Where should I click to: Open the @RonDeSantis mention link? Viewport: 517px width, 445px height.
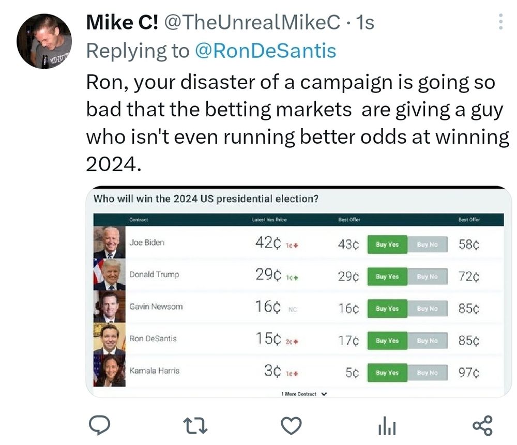[265, 51]
